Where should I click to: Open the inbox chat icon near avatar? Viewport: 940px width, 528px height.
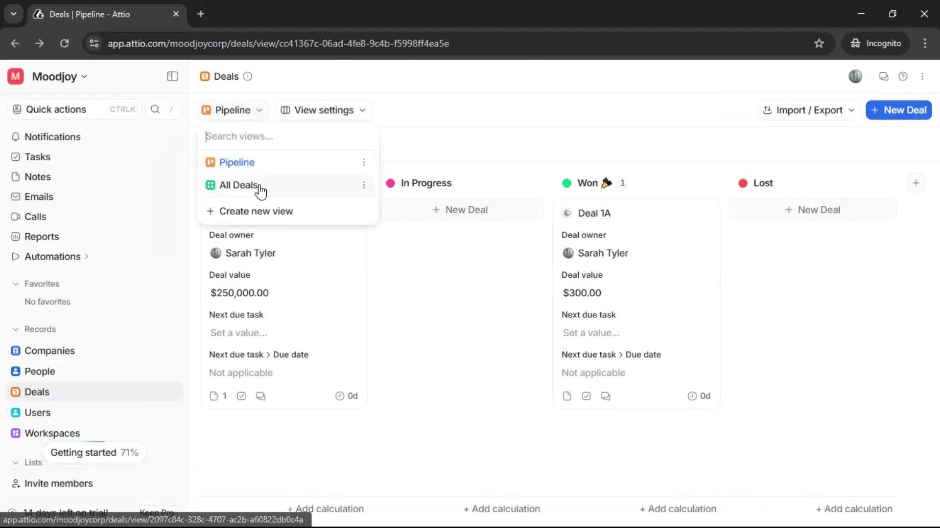(x=883, y=76)
